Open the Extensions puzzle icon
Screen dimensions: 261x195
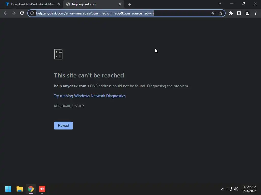pyautogui.click(x=231, y=13)
